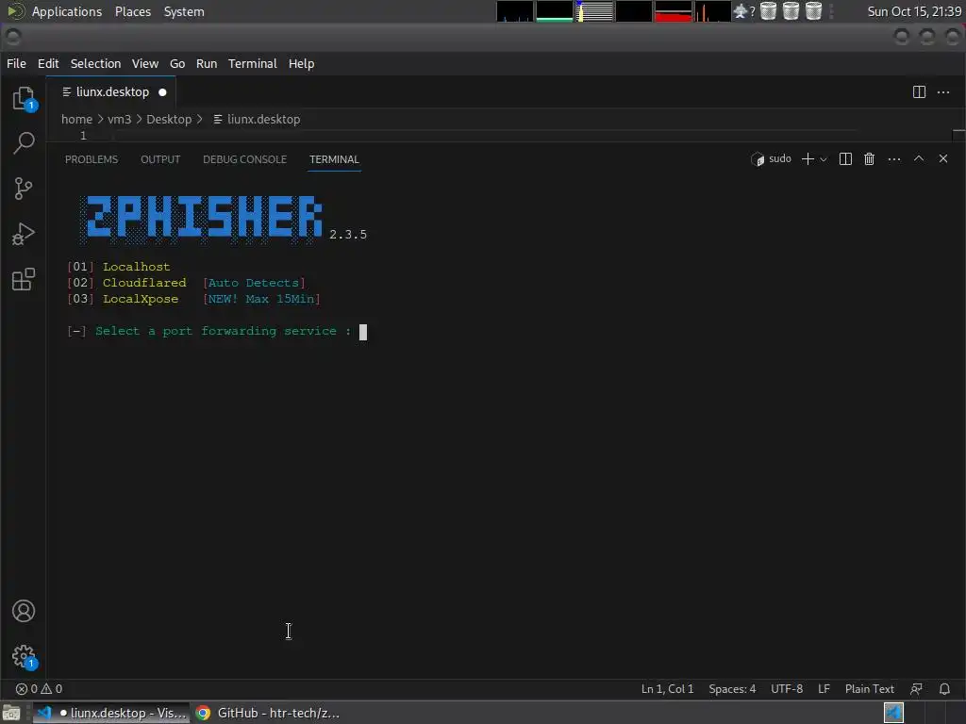This screenshot has height=724, width=966.
Task: Open the launch profile dropdown arrow
Action: [823, 159]
